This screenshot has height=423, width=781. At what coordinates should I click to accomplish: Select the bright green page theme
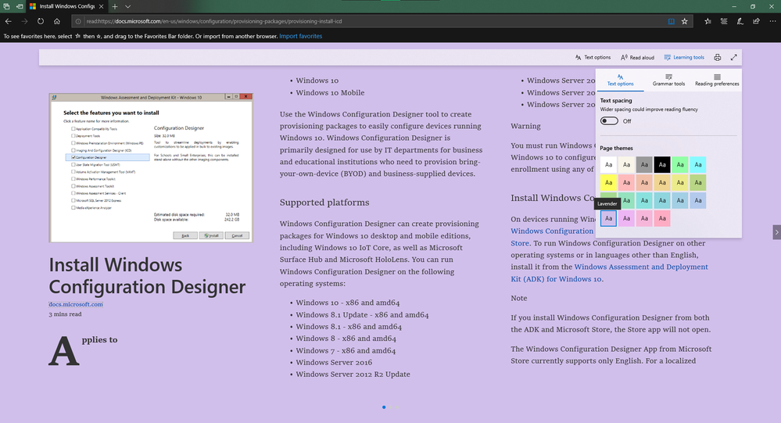680,164
